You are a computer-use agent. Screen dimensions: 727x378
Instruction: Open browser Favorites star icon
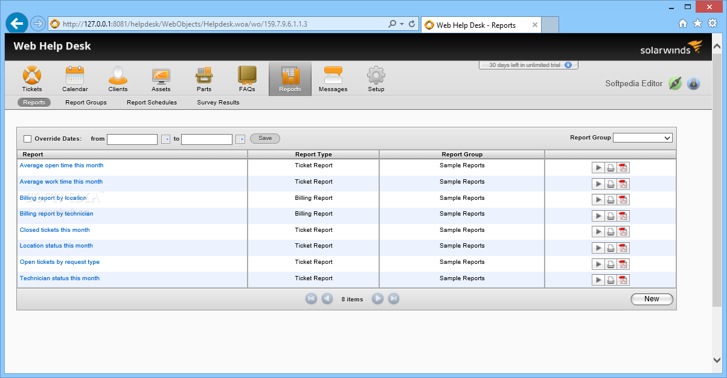(x=697, y=24)
